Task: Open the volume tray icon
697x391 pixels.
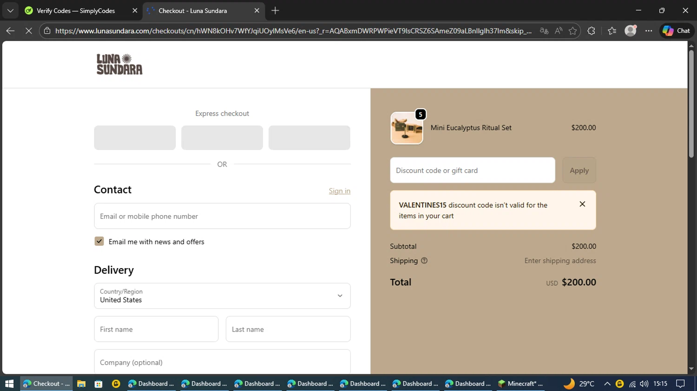Action: coord(644,384)
